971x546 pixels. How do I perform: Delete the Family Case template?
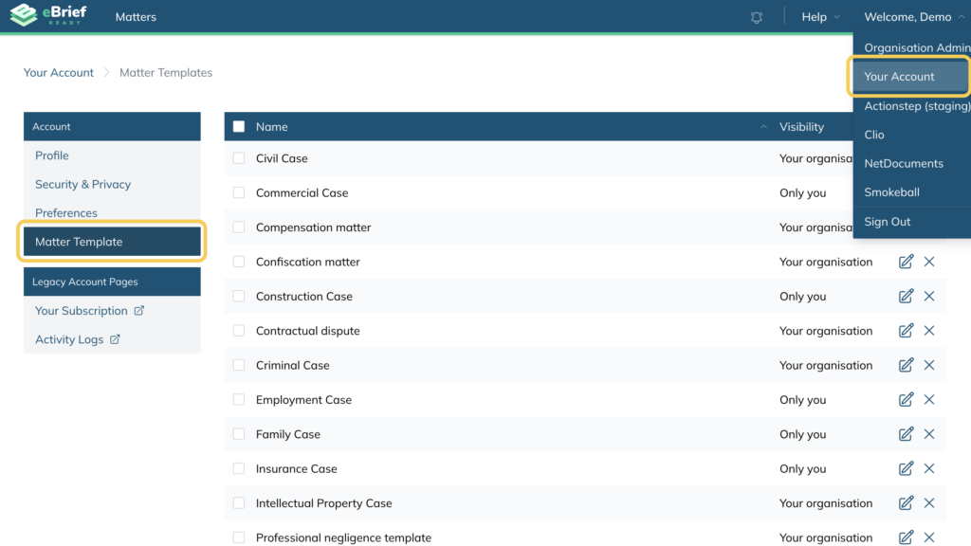click(x=929, y=434)
